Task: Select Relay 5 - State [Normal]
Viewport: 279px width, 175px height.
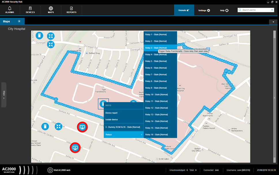Action: coord(160,61)
